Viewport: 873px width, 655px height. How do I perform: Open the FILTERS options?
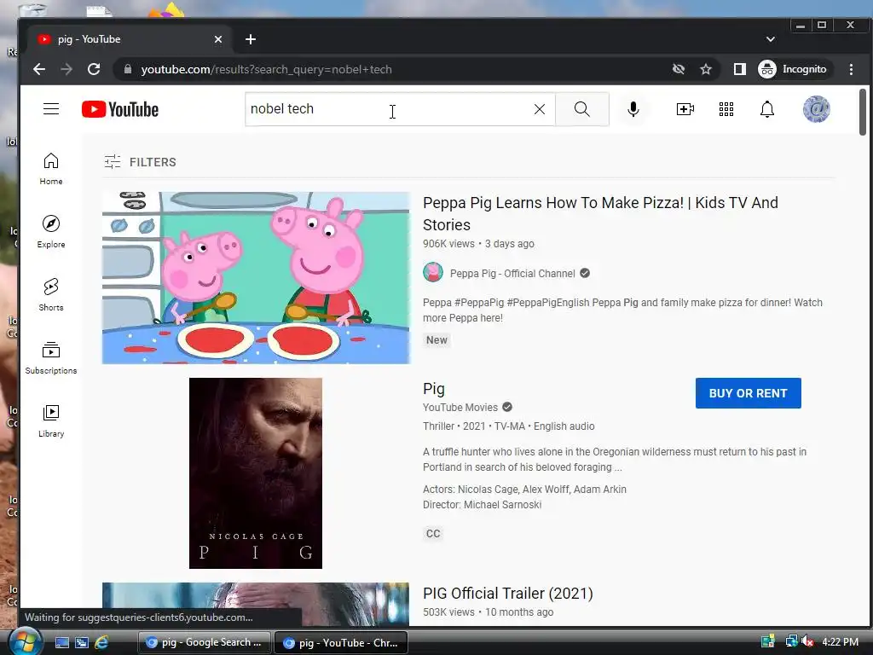pos(141,162)
